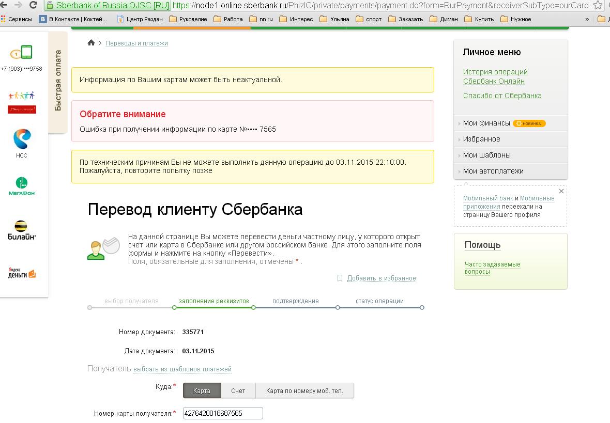Choose the НСС operator icon

coord(22,143)
